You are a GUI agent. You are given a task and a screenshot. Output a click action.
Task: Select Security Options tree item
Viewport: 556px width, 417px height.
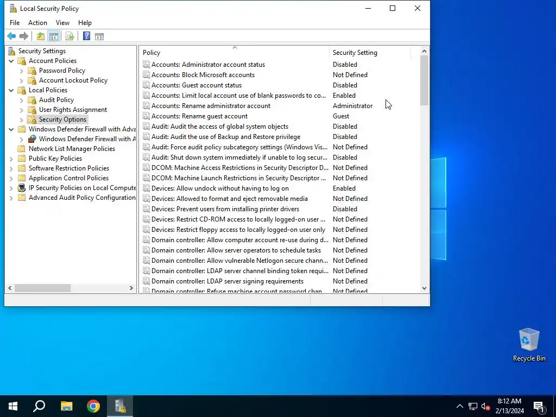pyautogui.click(x=62, y=119)
